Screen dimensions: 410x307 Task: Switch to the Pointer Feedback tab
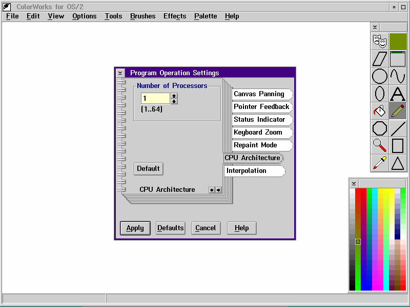(262, 107)
